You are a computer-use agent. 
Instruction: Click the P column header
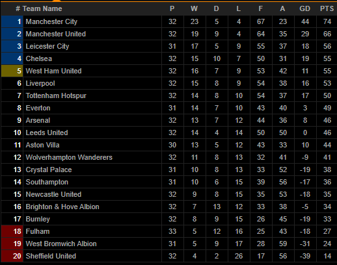tap(172, 8)
